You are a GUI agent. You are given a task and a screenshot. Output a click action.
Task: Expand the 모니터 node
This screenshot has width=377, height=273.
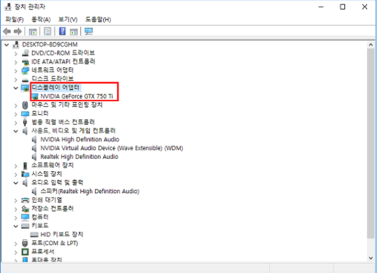tap(16, 114)
